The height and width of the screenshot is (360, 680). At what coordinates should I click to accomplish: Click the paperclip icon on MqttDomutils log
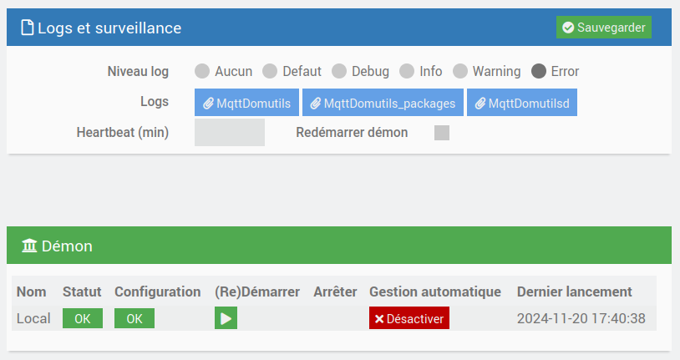209,104
